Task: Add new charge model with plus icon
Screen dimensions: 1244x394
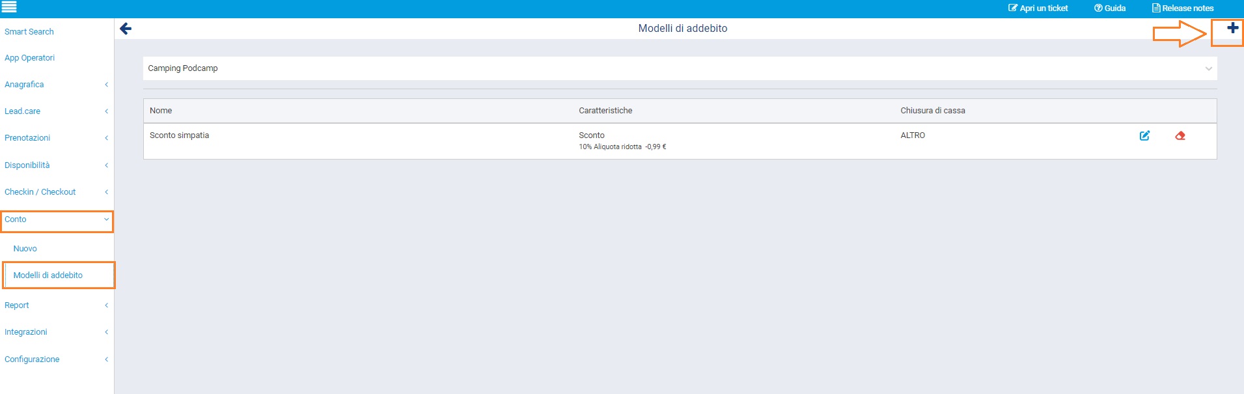Action: coord(1232,28)
